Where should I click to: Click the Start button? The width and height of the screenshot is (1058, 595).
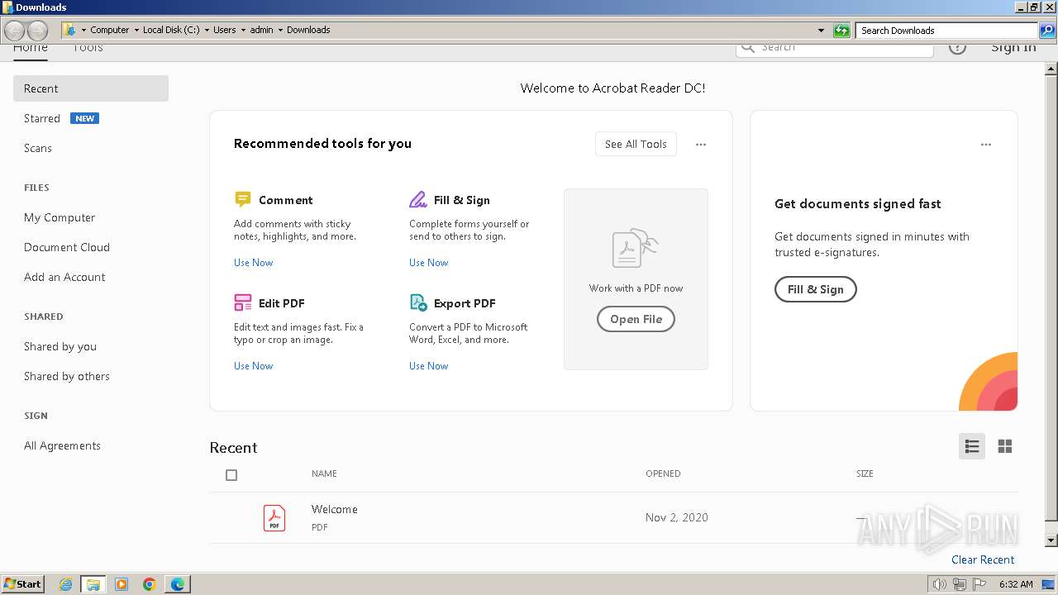click(x=23, y=584)
